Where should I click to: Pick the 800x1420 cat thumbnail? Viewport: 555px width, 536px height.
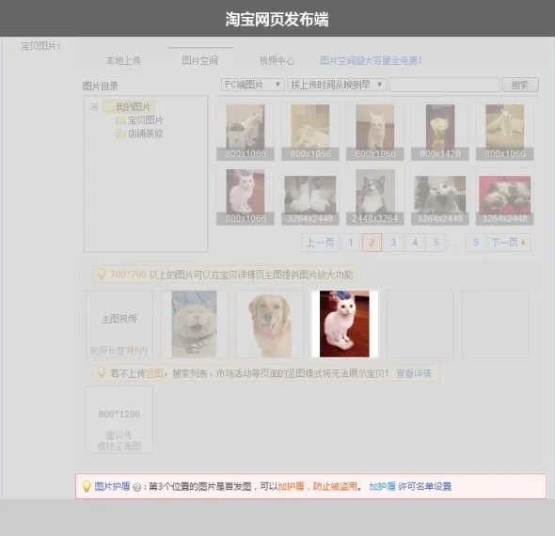[x=440, y=132]
